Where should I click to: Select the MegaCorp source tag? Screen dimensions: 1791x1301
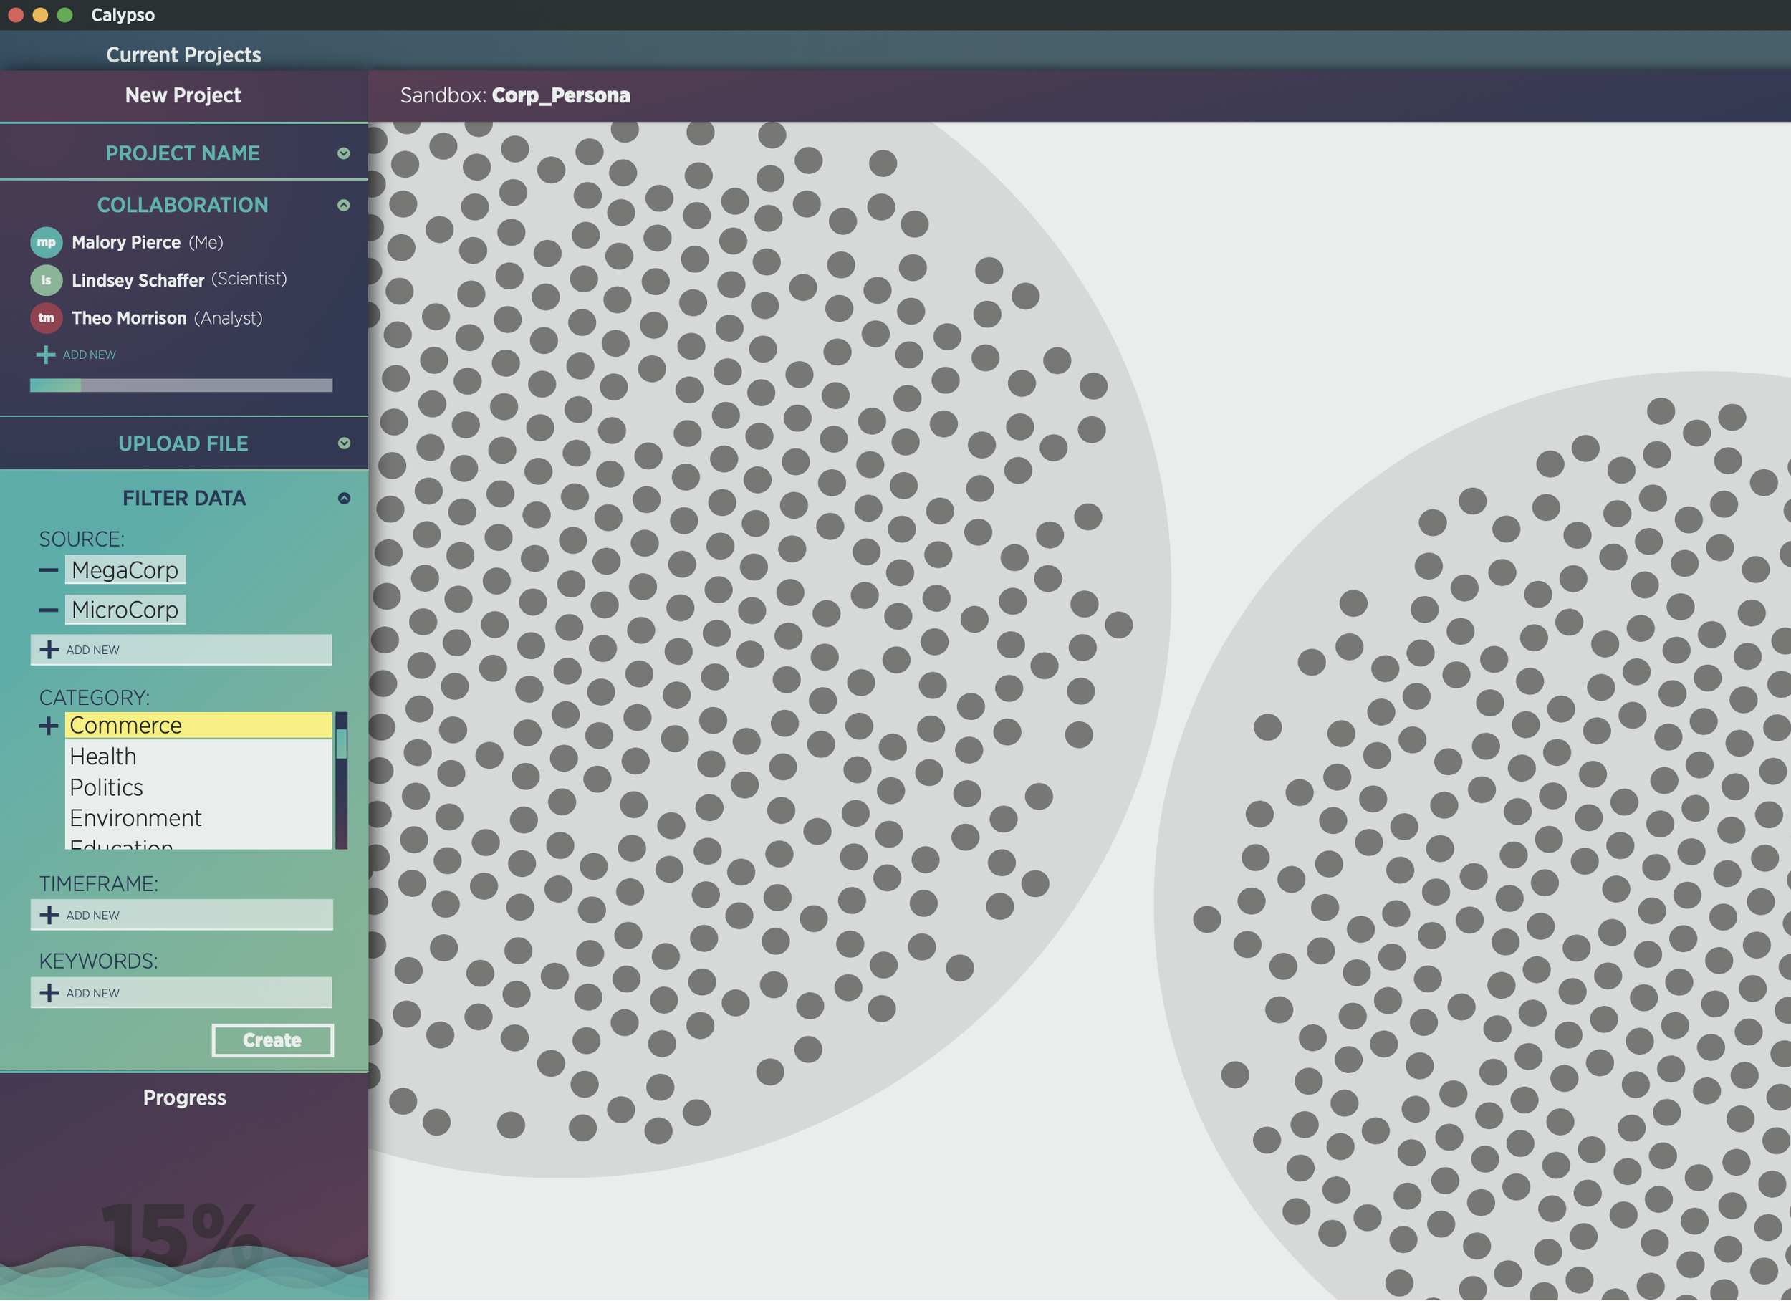point(125,570)
